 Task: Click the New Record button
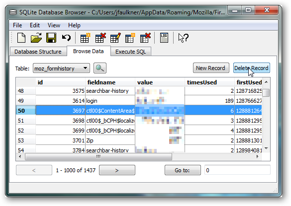211,68
